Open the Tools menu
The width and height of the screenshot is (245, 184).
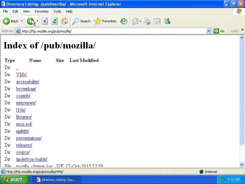pyautogui.click(x=57, y=11)
